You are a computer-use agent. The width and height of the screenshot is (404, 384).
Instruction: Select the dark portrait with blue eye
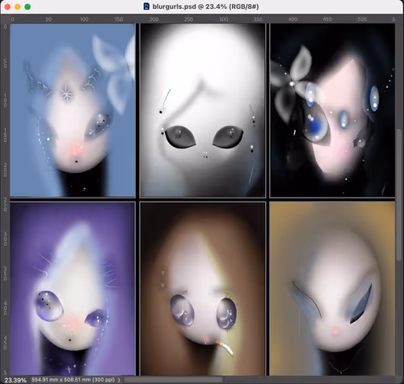[332, 111]
